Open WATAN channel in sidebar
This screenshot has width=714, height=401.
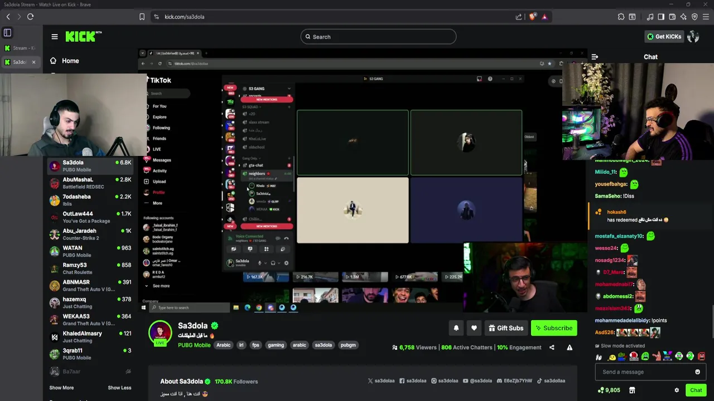90,251
